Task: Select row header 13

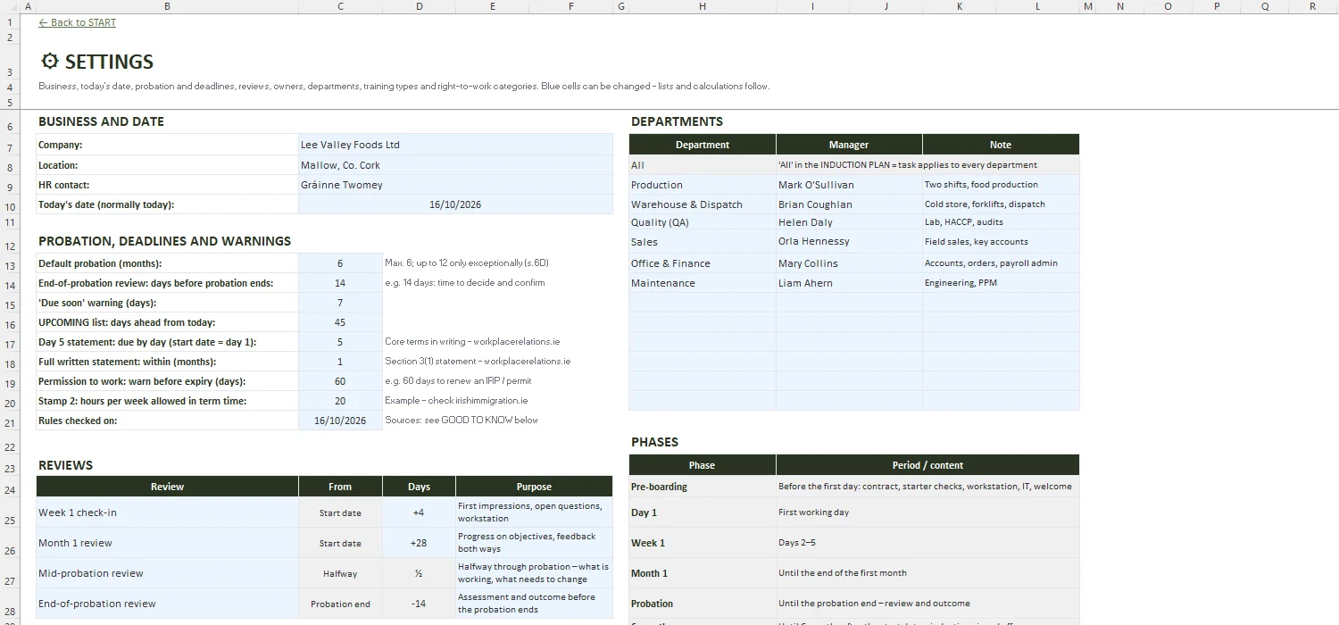Action: [10, 265]
